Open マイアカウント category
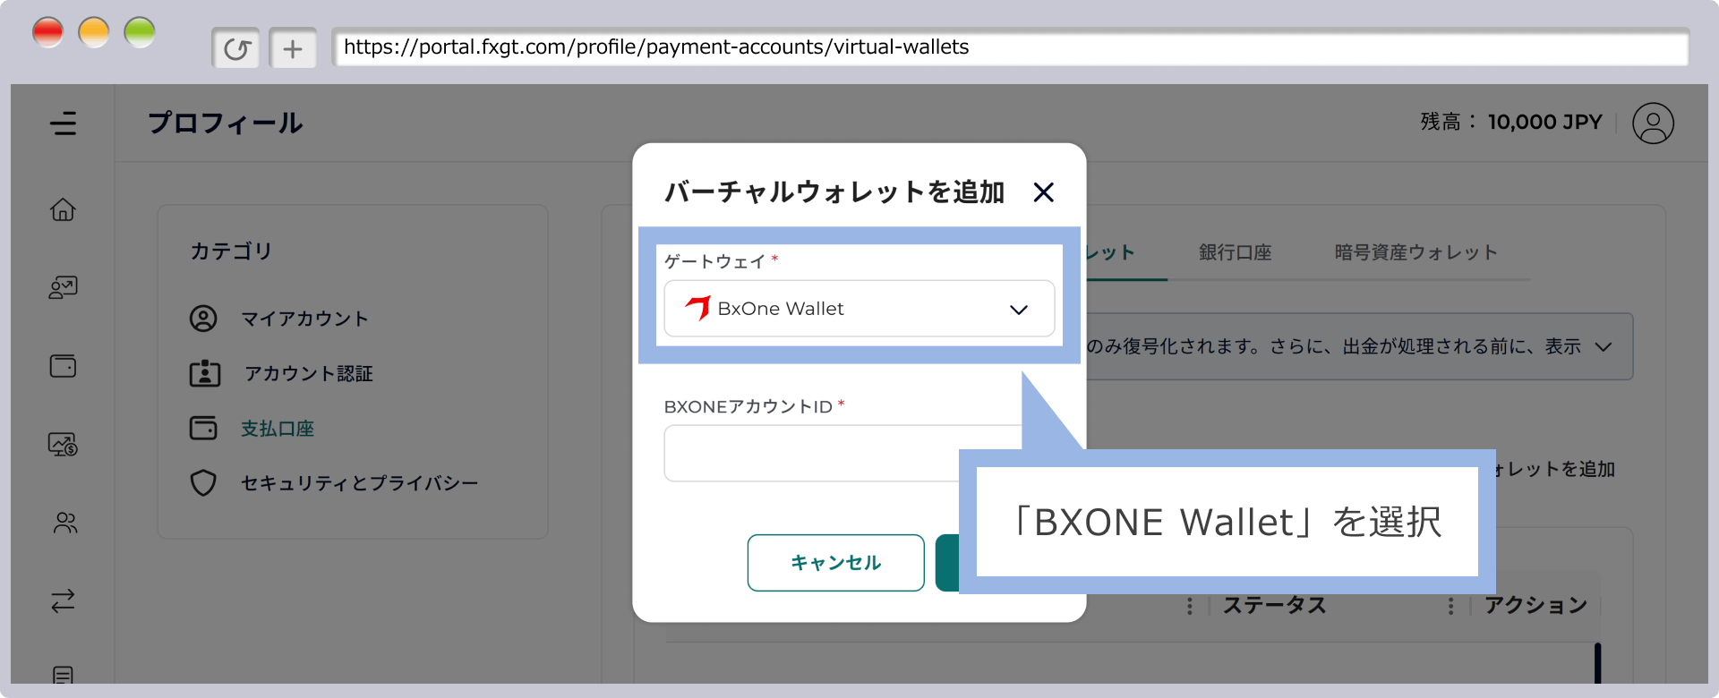1719x698 pixels. point(304,319)
